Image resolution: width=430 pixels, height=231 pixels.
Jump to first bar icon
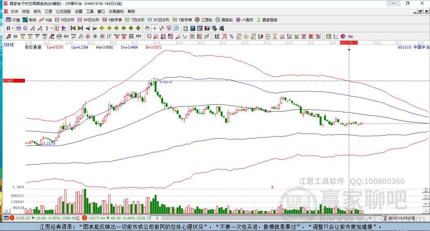[x=73, y=28]
